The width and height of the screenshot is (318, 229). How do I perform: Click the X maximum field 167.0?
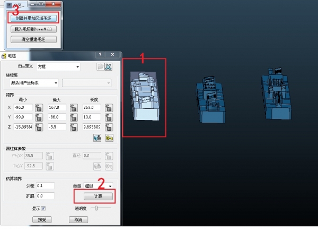(x=57, y=107)
